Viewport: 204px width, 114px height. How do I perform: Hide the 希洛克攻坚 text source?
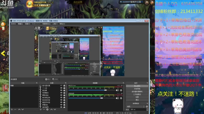pyautogui.click(x=61, y=100)
